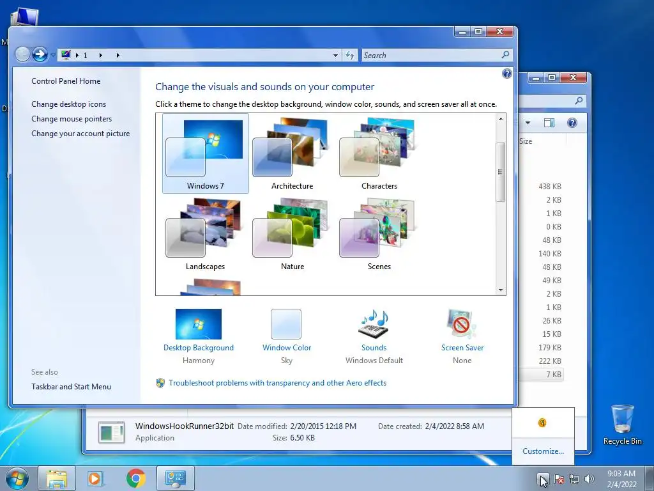
Task: Open Desktop Background settings icon
Action: coord(199,324)
